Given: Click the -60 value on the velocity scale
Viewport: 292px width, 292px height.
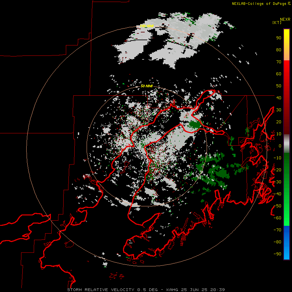Looking at the screenshot, I should click(x=277, y=218).
